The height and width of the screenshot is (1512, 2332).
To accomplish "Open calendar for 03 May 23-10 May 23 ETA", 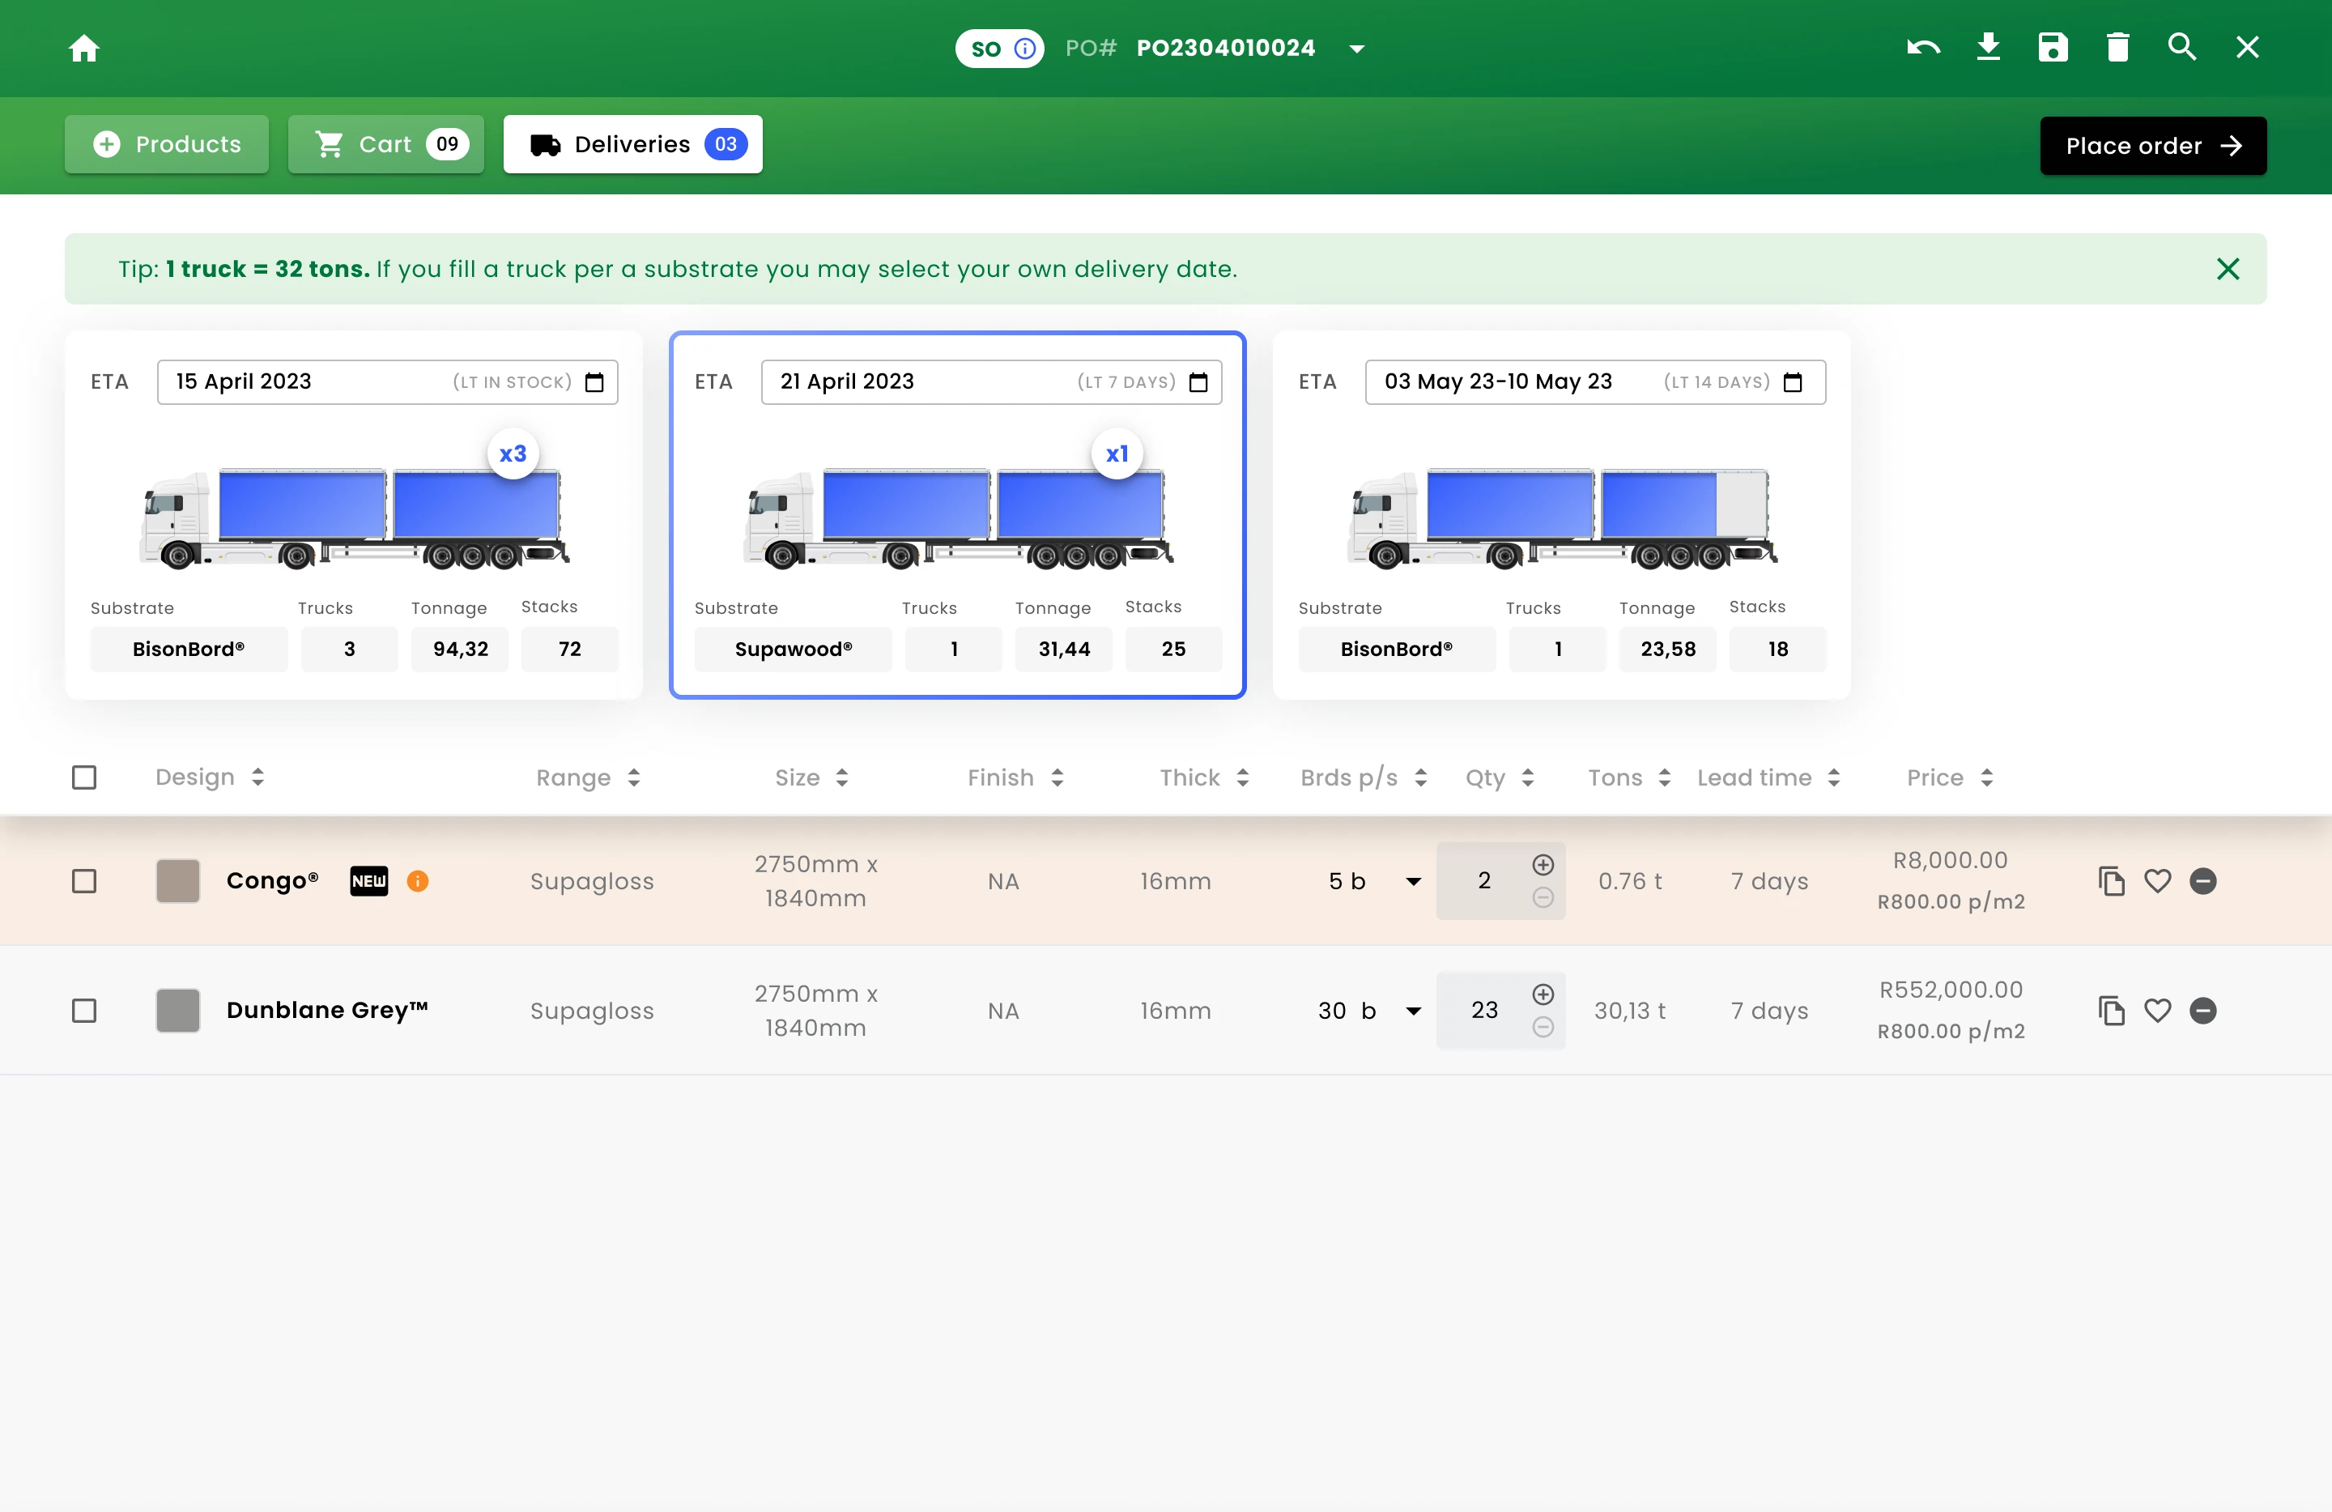I will click(x=1793, y=382).
